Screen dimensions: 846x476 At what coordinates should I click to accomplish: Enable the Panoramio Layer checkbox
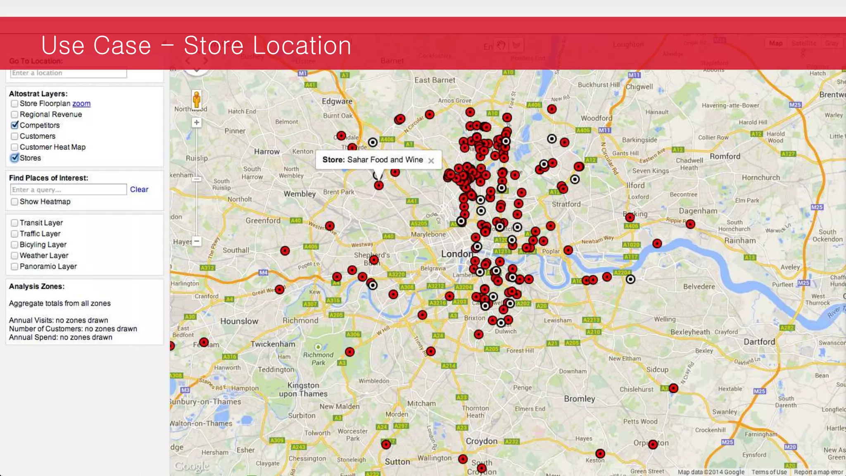click(x=14, y=267)
